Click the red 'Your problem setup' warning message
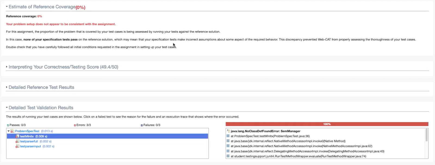 tap(61, 24)
